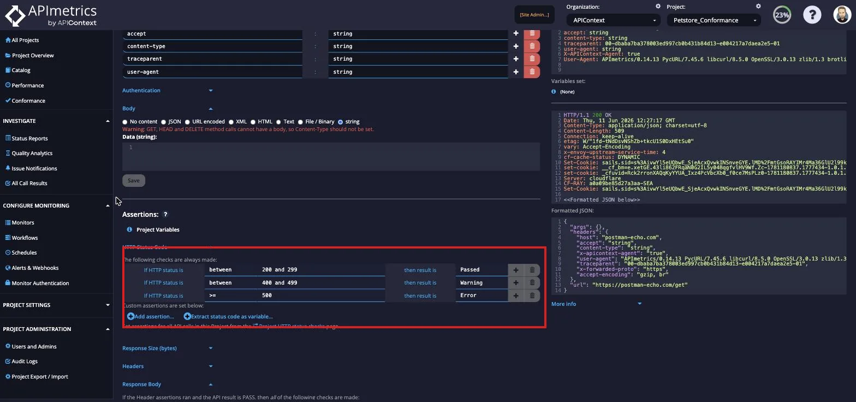
Task: Open Performance in sidebar
Action: point(24,86)
